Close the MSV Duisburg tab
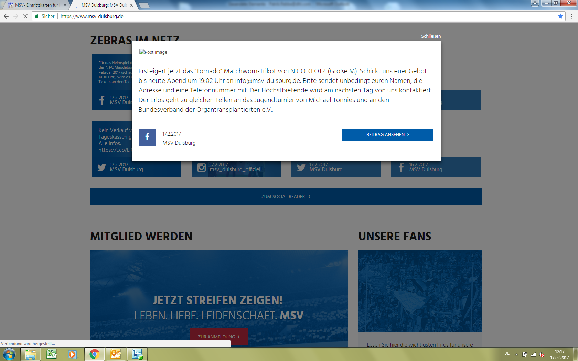The width and height of the screenshot is (578, 361). 131,5
